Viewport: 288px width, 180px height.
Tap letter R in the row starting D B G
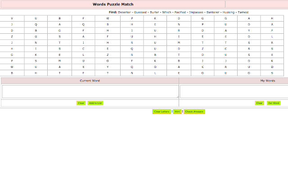pos(179,31)
